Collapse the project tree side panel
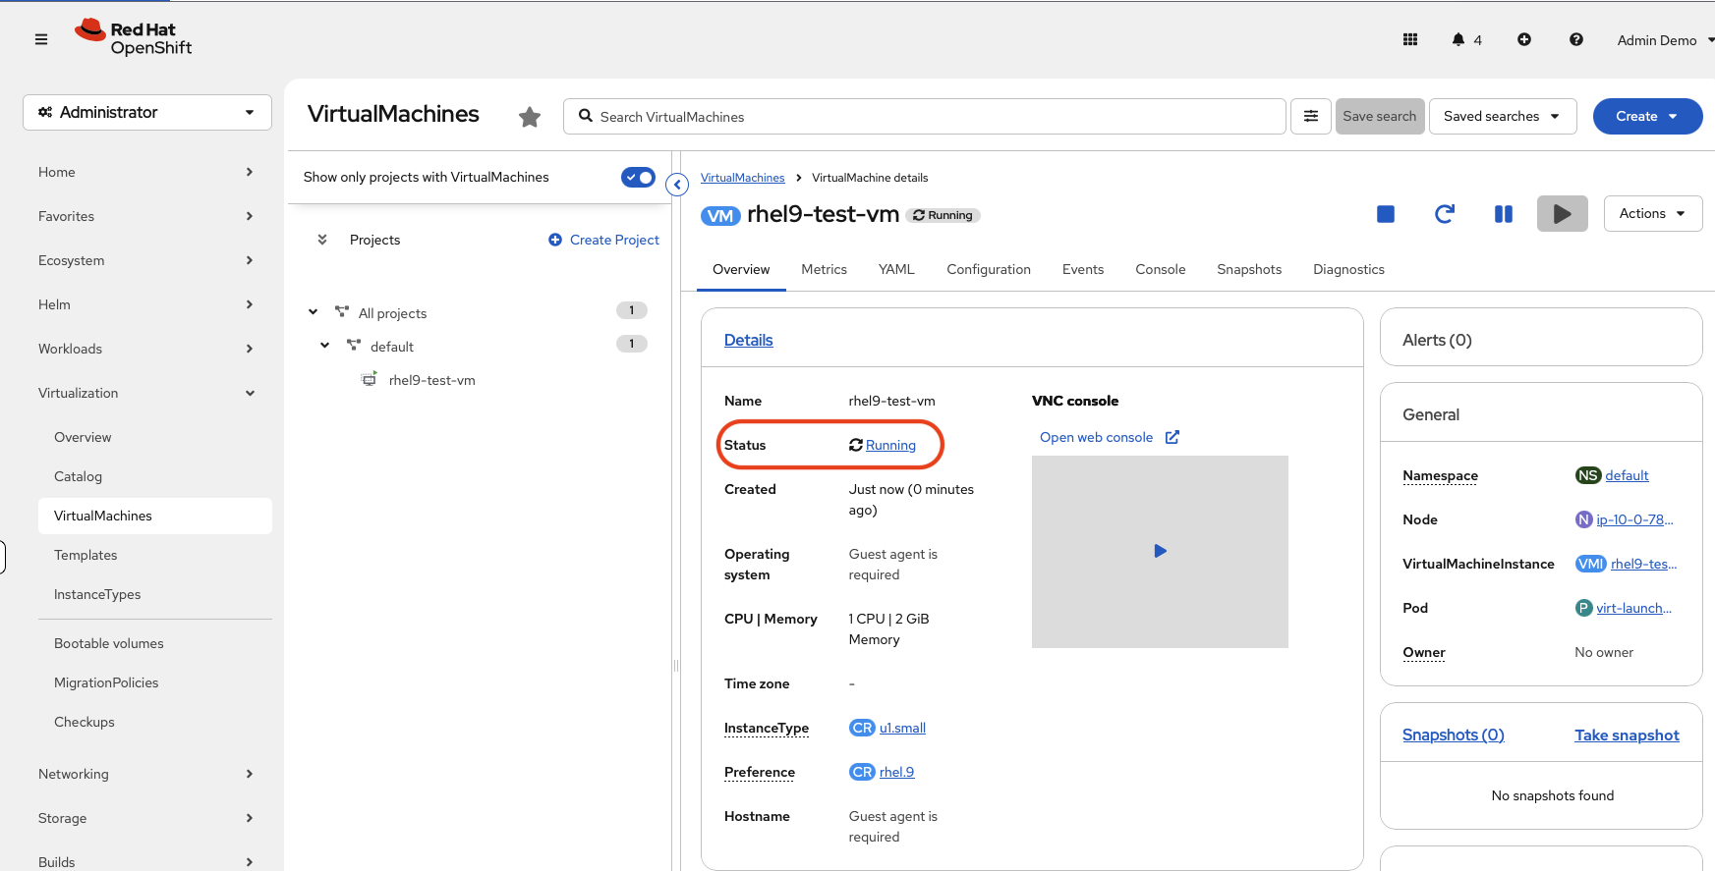This screenshot has height=871, width=1715. coord(677,185)
